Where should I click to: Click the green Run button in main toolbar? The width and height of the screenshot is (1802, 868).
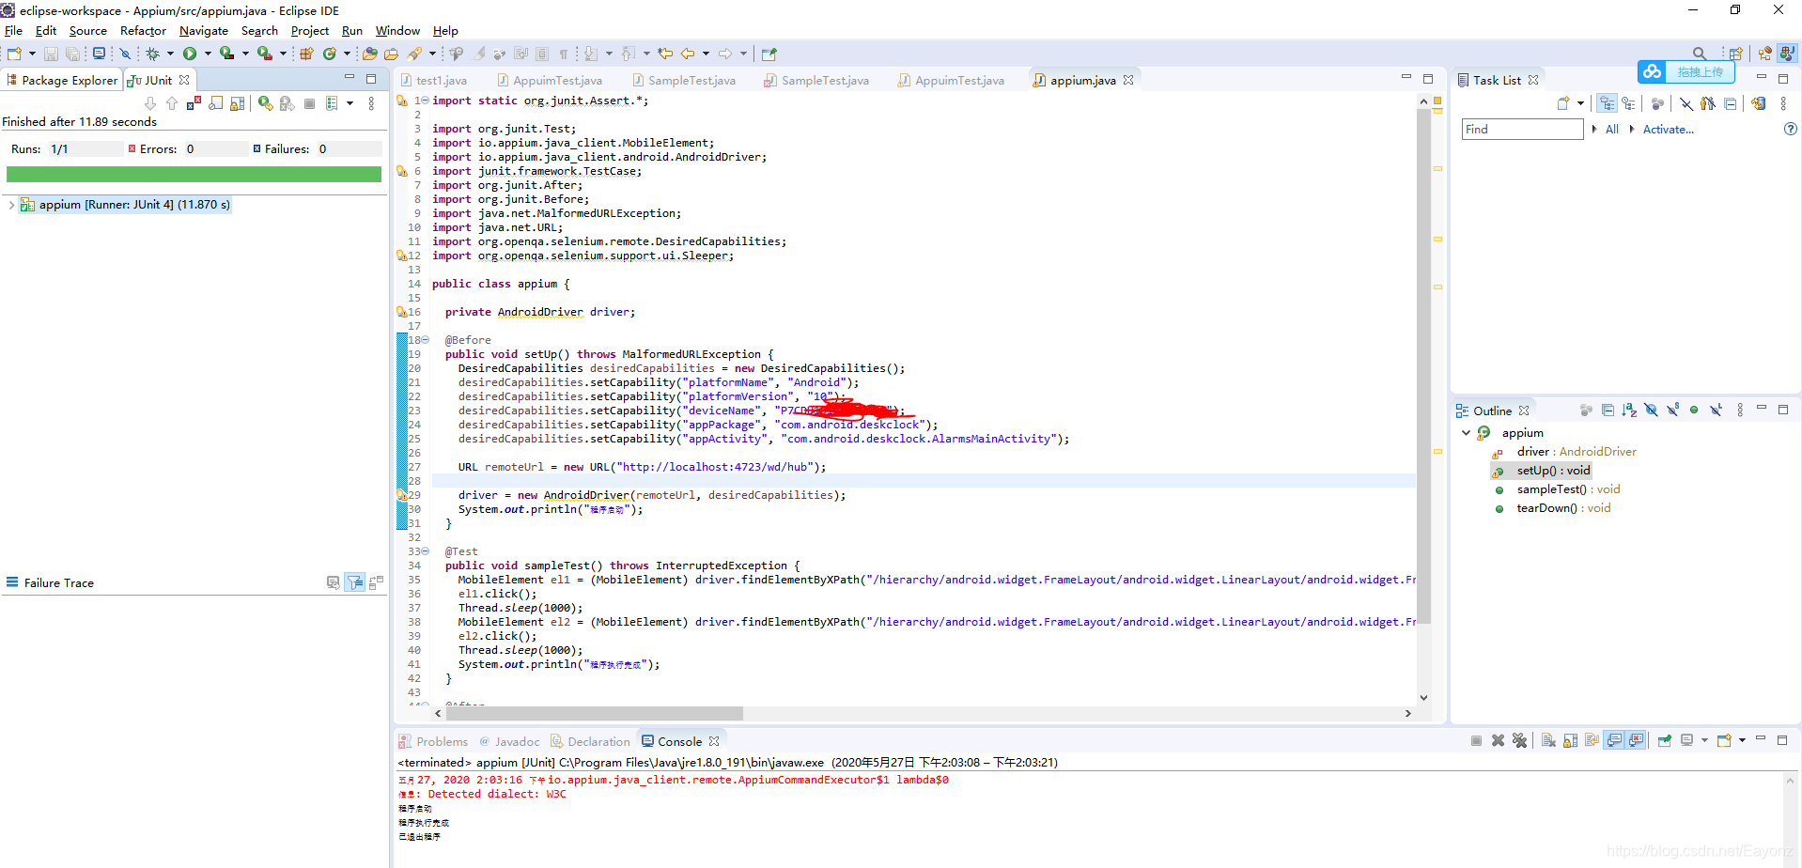click(x=190, y=54)
